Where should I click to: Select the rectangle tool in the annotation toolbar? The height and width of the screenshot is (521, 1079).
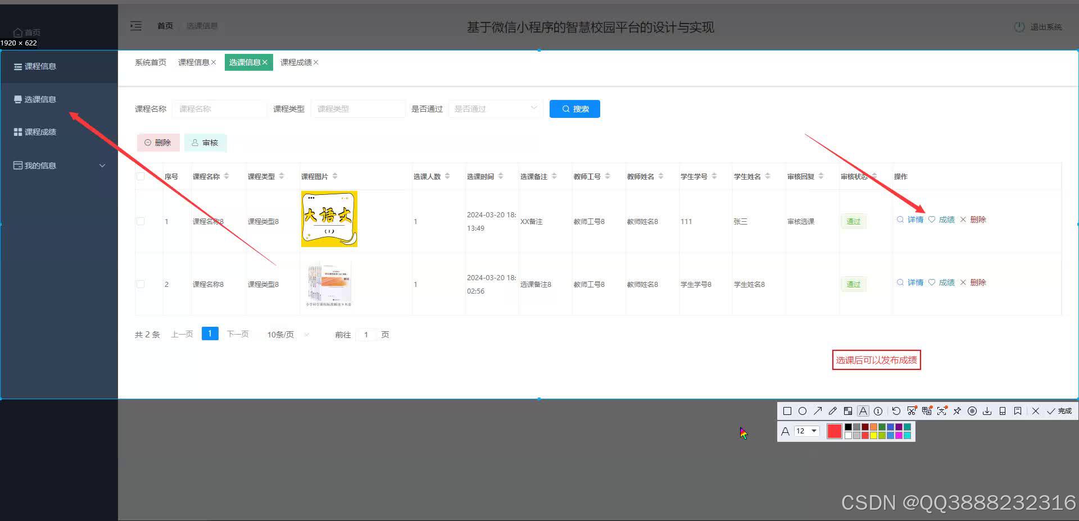(787, 411)
